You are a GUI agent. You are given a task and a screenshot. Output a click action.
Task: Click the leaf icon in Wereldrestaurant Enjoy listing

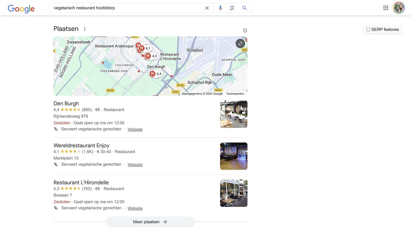[56, 164]
